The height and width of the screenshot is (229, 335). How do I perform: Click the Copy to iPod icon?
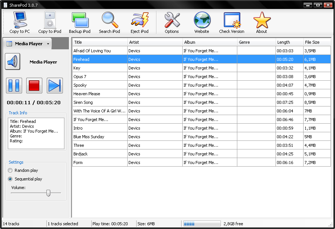49,23
